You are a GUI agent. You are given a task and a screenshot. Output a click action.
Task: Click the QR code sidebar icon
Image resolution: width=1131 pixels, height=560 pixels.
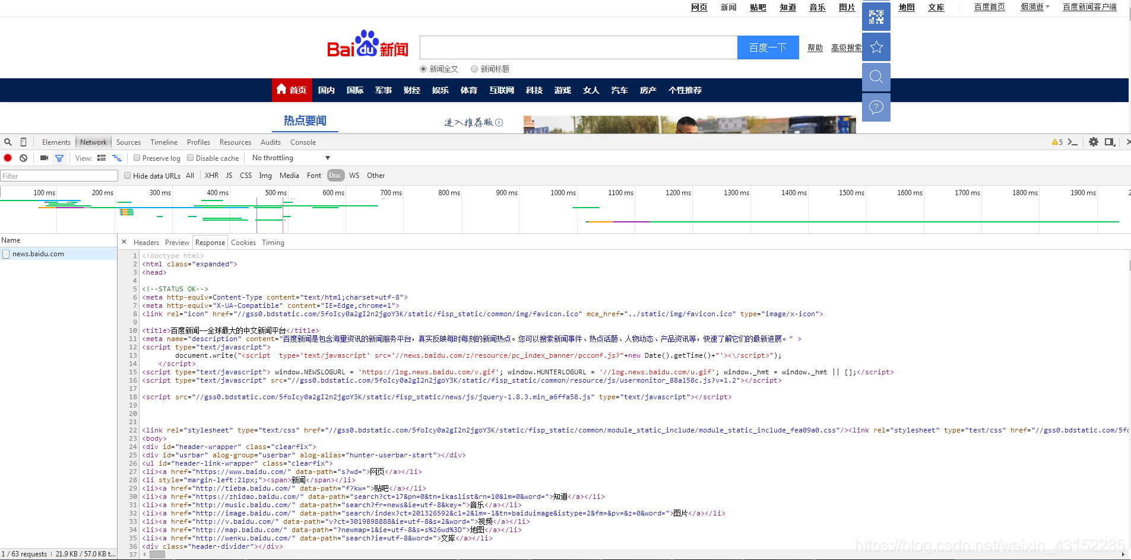click(x=876, y=17)
